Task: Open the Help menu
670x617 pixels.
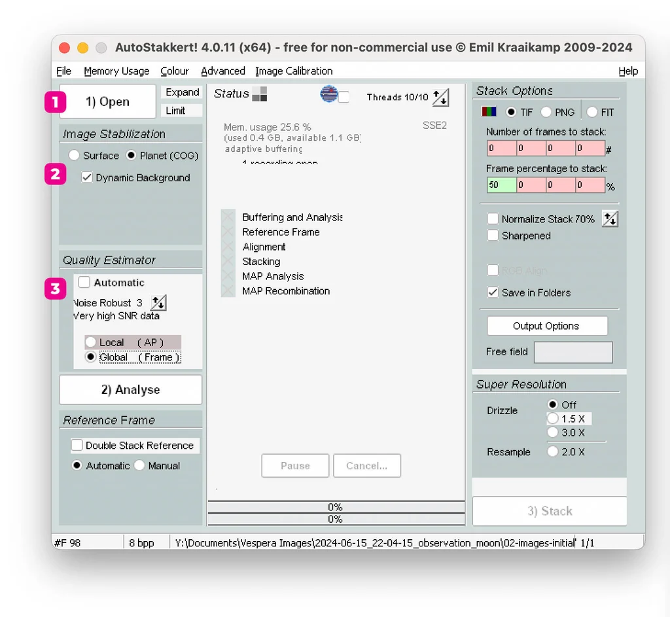Action: 628,71
